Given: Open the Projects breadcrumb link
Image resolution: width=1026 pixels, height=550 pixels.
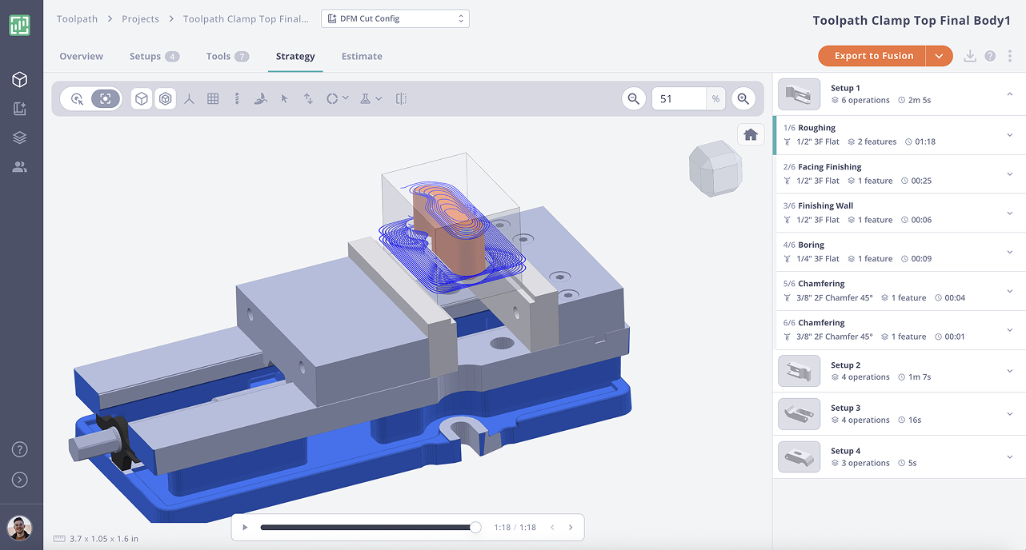Looking at the screenshot, I should [140, 18].
